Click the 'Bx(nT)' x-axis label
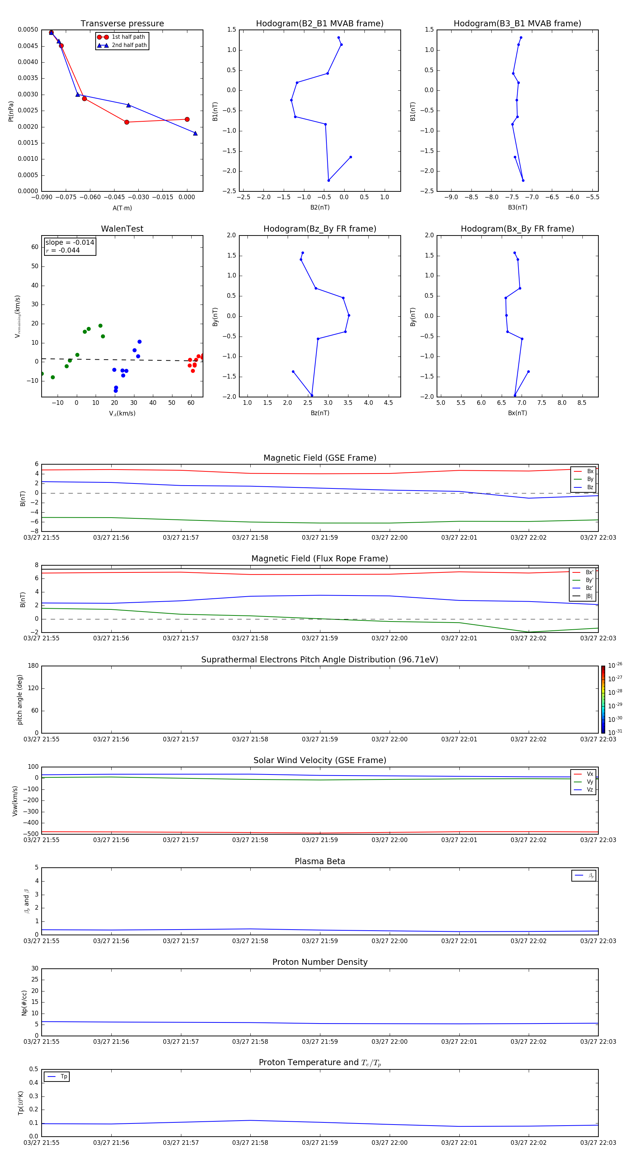Screen dimensions: 640x1174 click(x=517, y=413)
